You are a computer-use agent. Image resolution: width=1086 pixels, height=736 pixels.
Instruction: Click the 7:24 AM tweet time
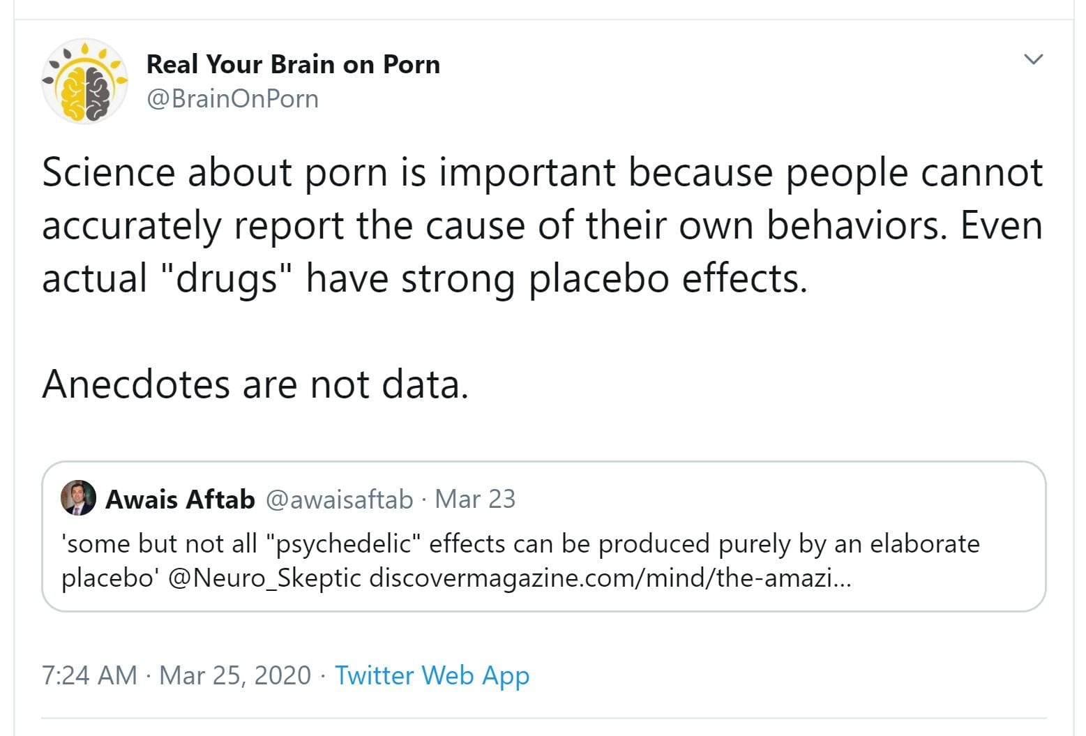pyautogui.click(x=89, y=675)
